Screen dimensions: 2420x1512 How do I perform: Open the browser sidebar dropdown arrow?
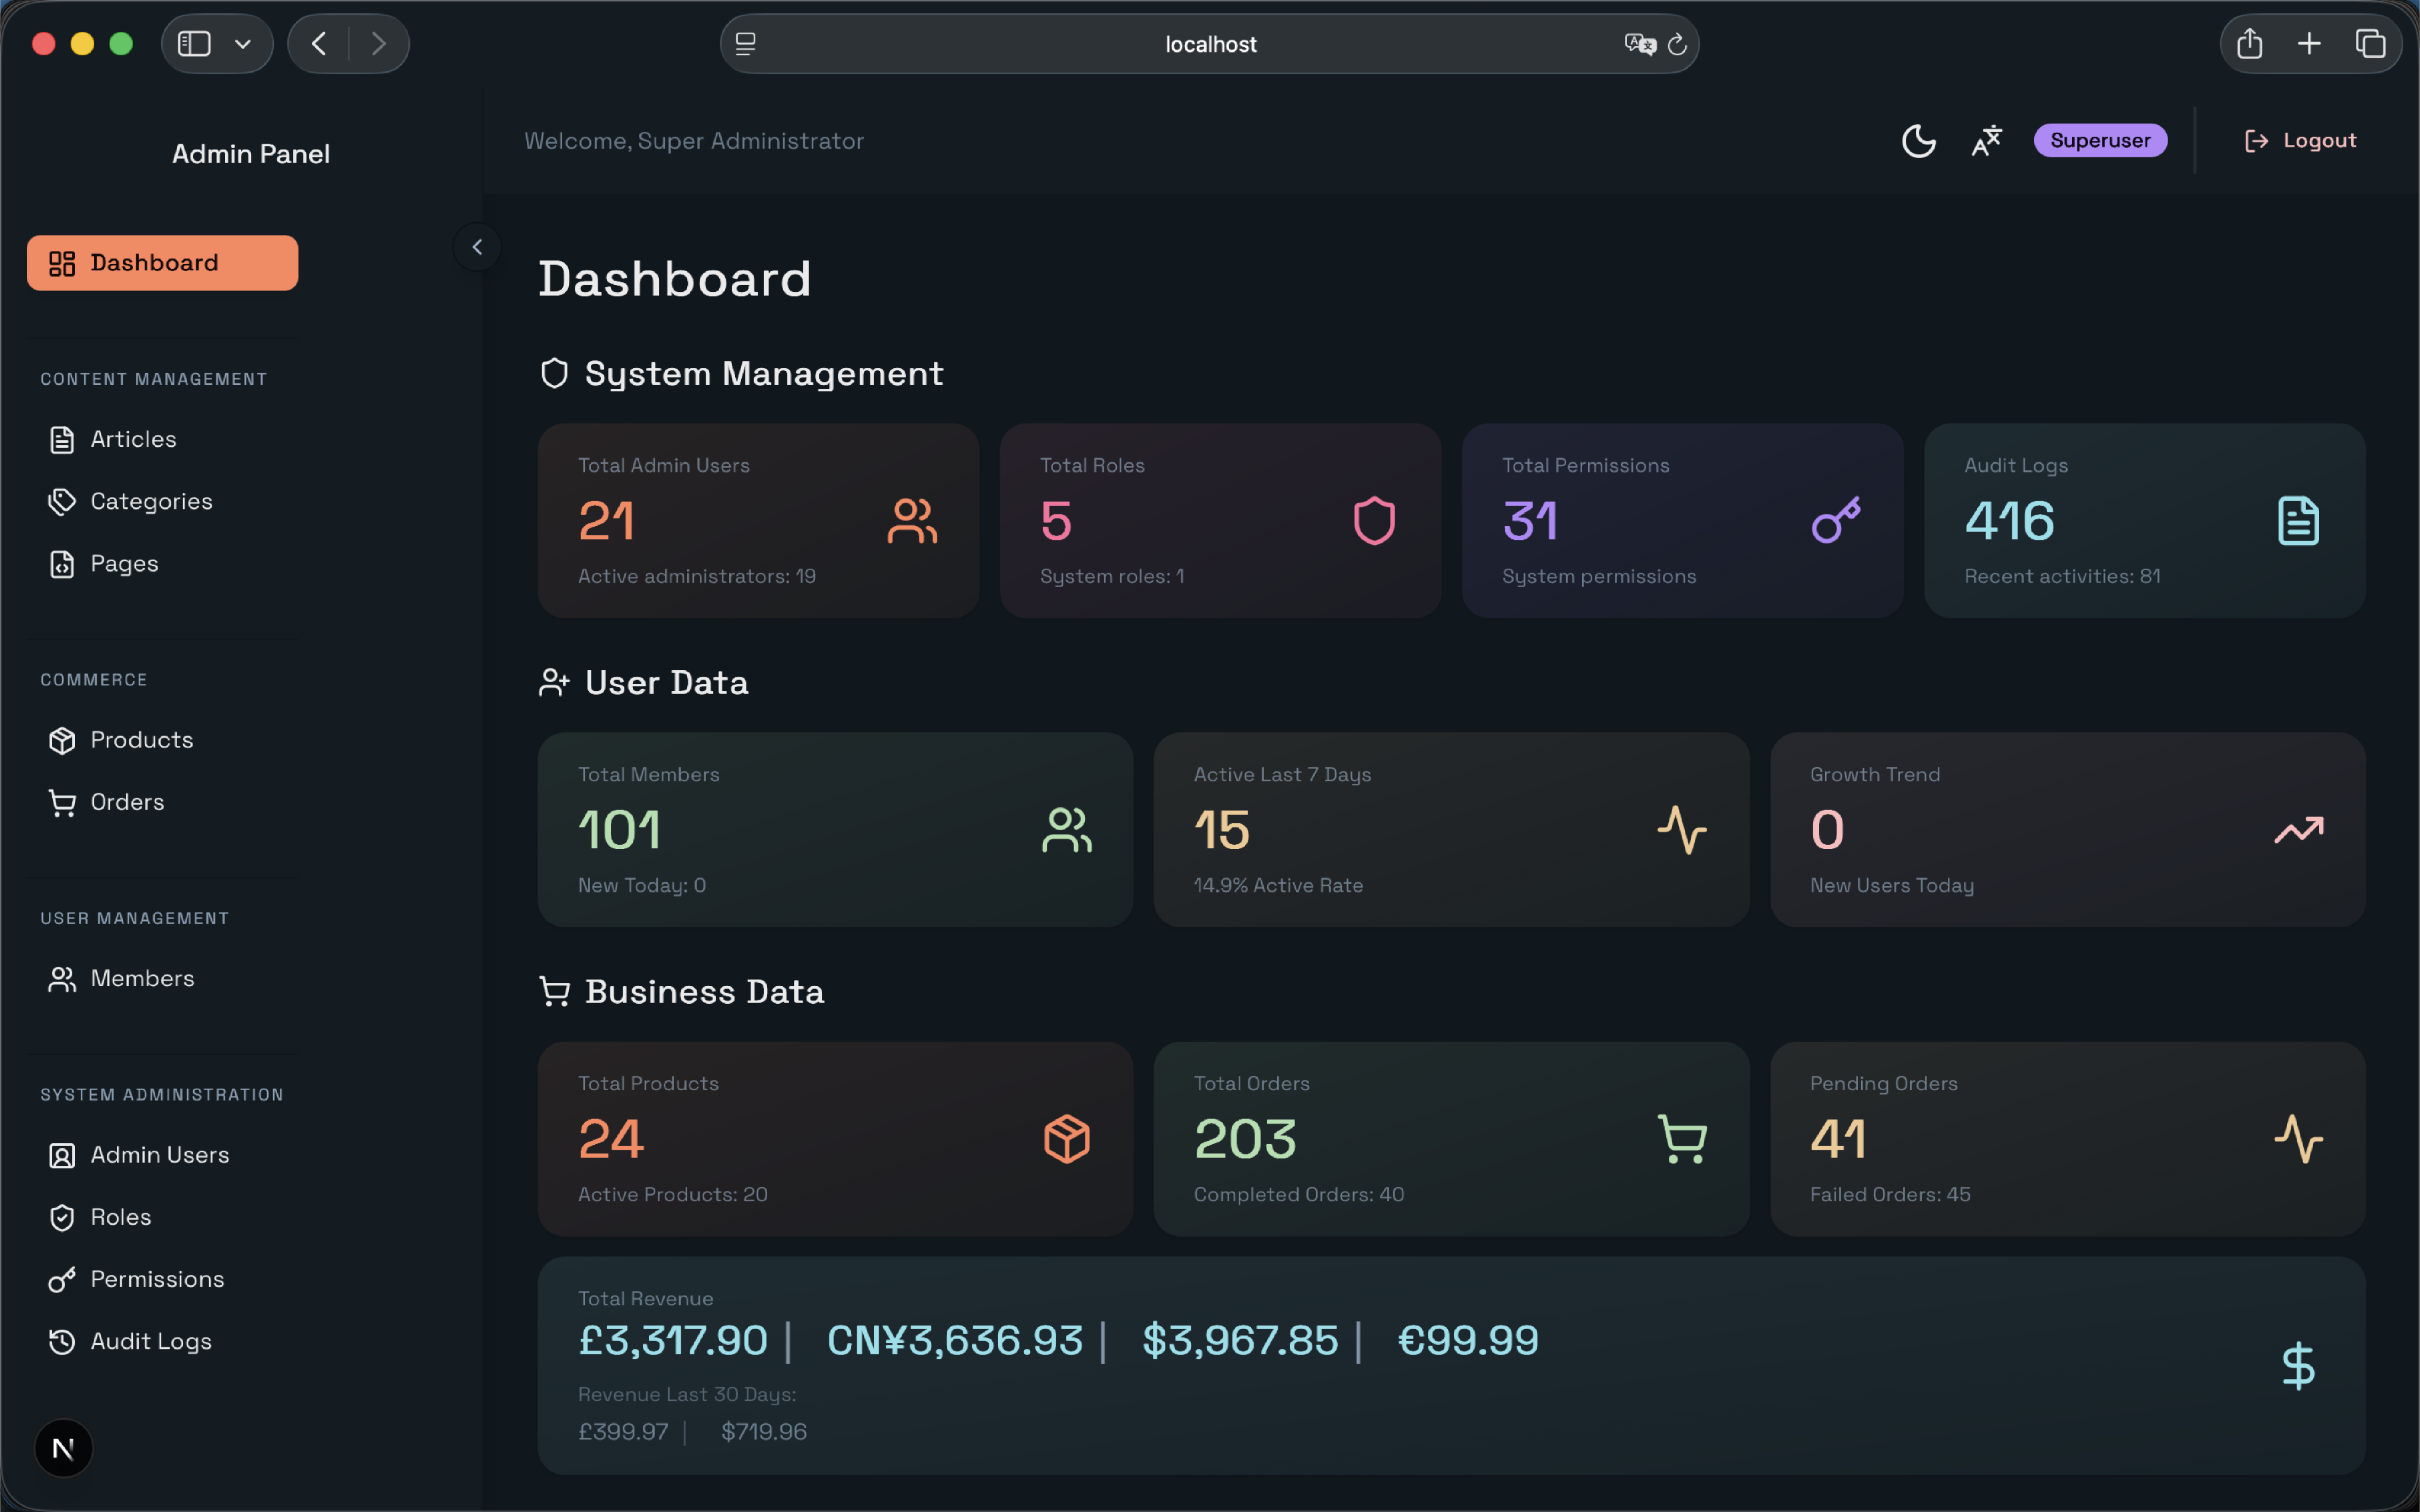(243, 44)
